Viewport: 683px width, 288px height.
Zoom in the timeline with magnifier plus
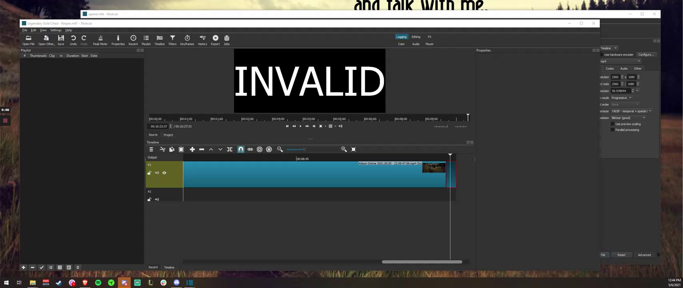click(344, 149)
